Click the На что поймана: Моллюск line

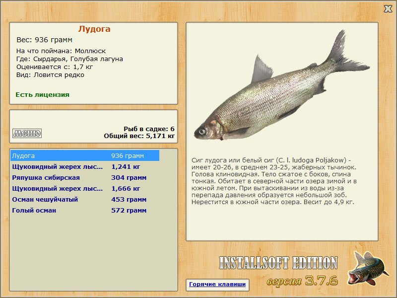pyautogui.click(x=61, y=51)
